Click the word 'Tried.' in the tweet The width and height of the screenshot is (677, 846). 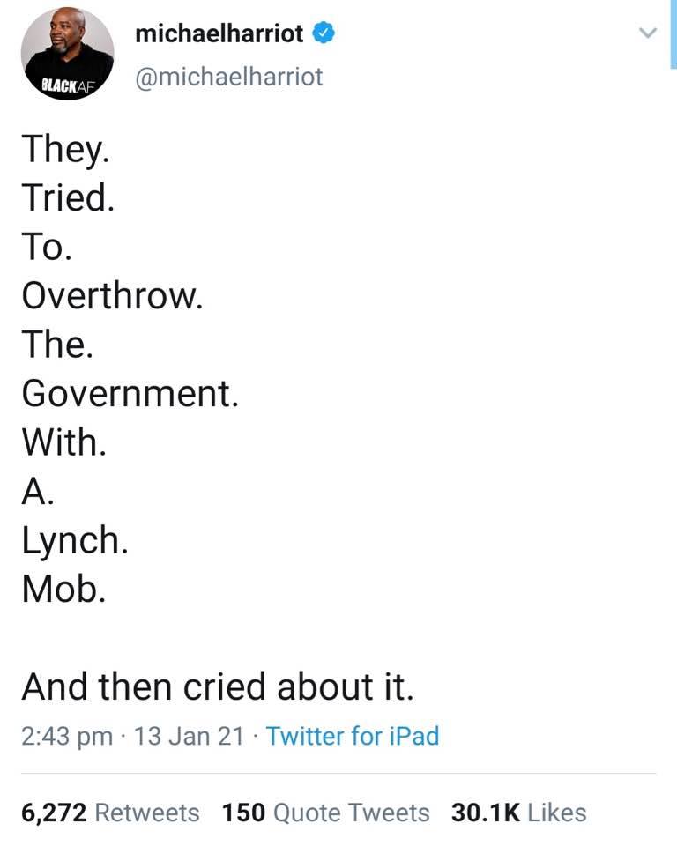(x=68, y=198)
